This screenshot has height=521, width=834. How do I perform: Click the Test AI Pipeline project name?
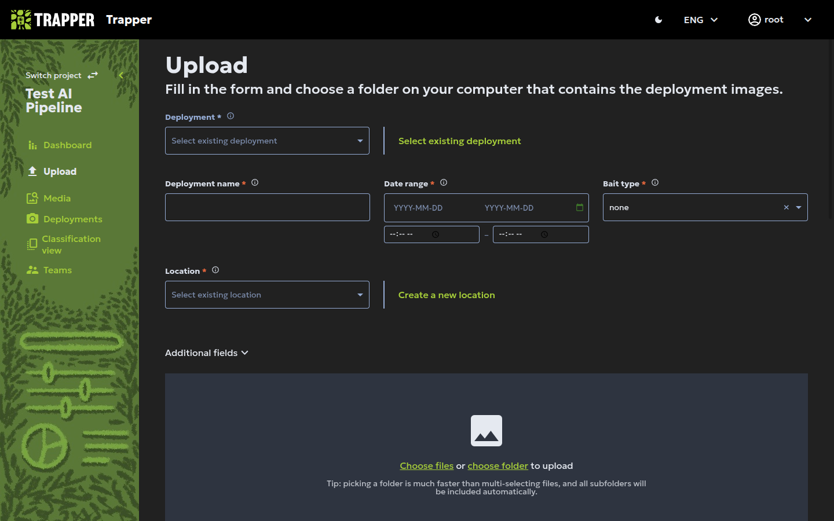click(54, 101)
